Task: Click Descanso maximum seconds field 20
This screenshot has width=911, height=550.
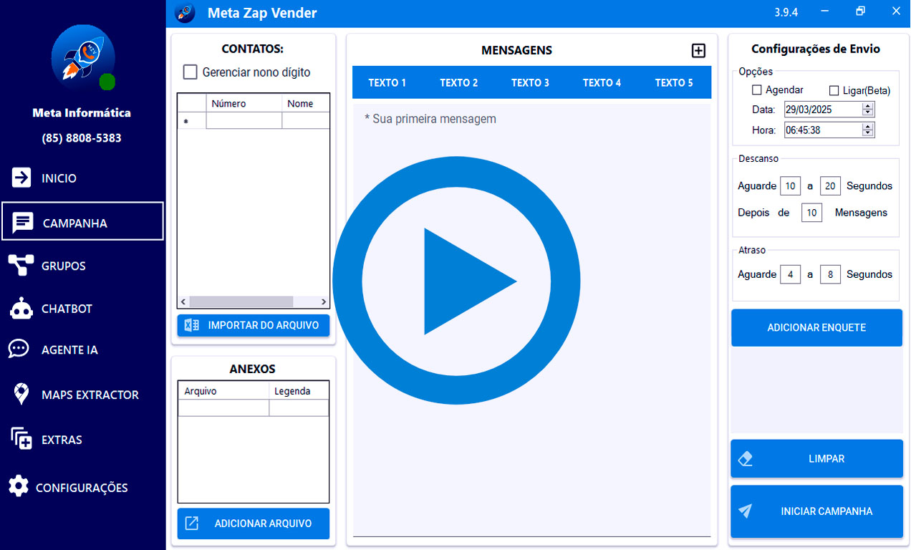Action: point(830,185)
